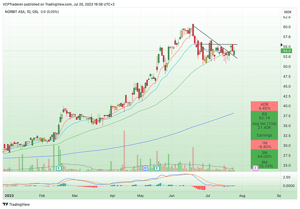The height and width of the screenshot is (209, 300).
Task: Click the TradingView logo at bottom left
Action: [16, 204]
